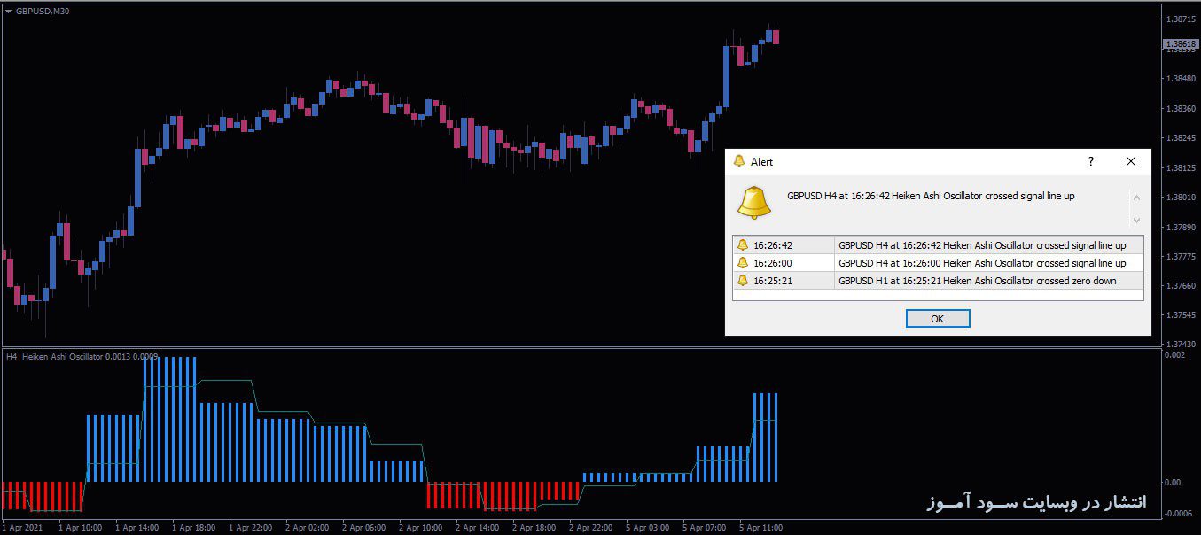Click the scroll-up arrow of the alert message

(x=1136, y=198)
